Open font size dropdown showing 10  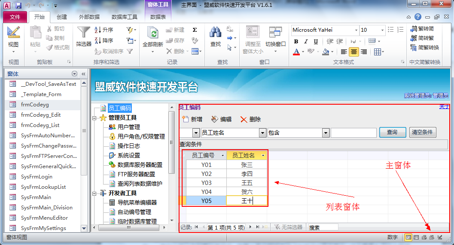(x=382, y=30)
